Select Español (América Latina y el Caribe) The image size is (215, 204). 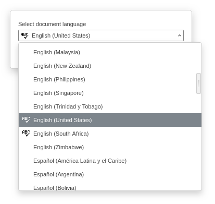pos(110,161)
